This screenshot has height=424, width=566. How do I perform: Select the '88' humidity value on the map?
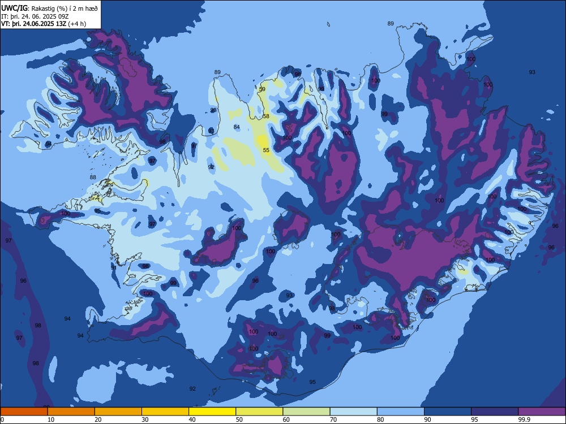pos(93,178)
